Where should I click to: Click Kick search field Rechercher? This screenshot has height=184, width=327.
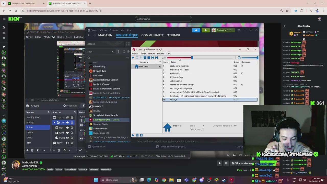(163, 19)
